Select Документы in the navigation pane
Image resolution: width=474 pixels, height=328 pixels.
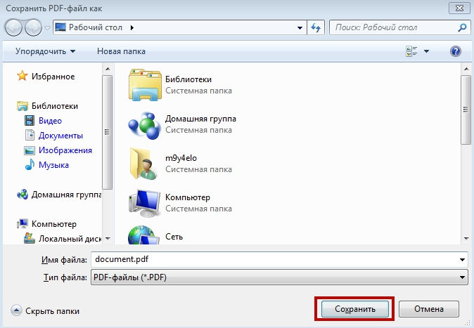click(x=60, y=136)
